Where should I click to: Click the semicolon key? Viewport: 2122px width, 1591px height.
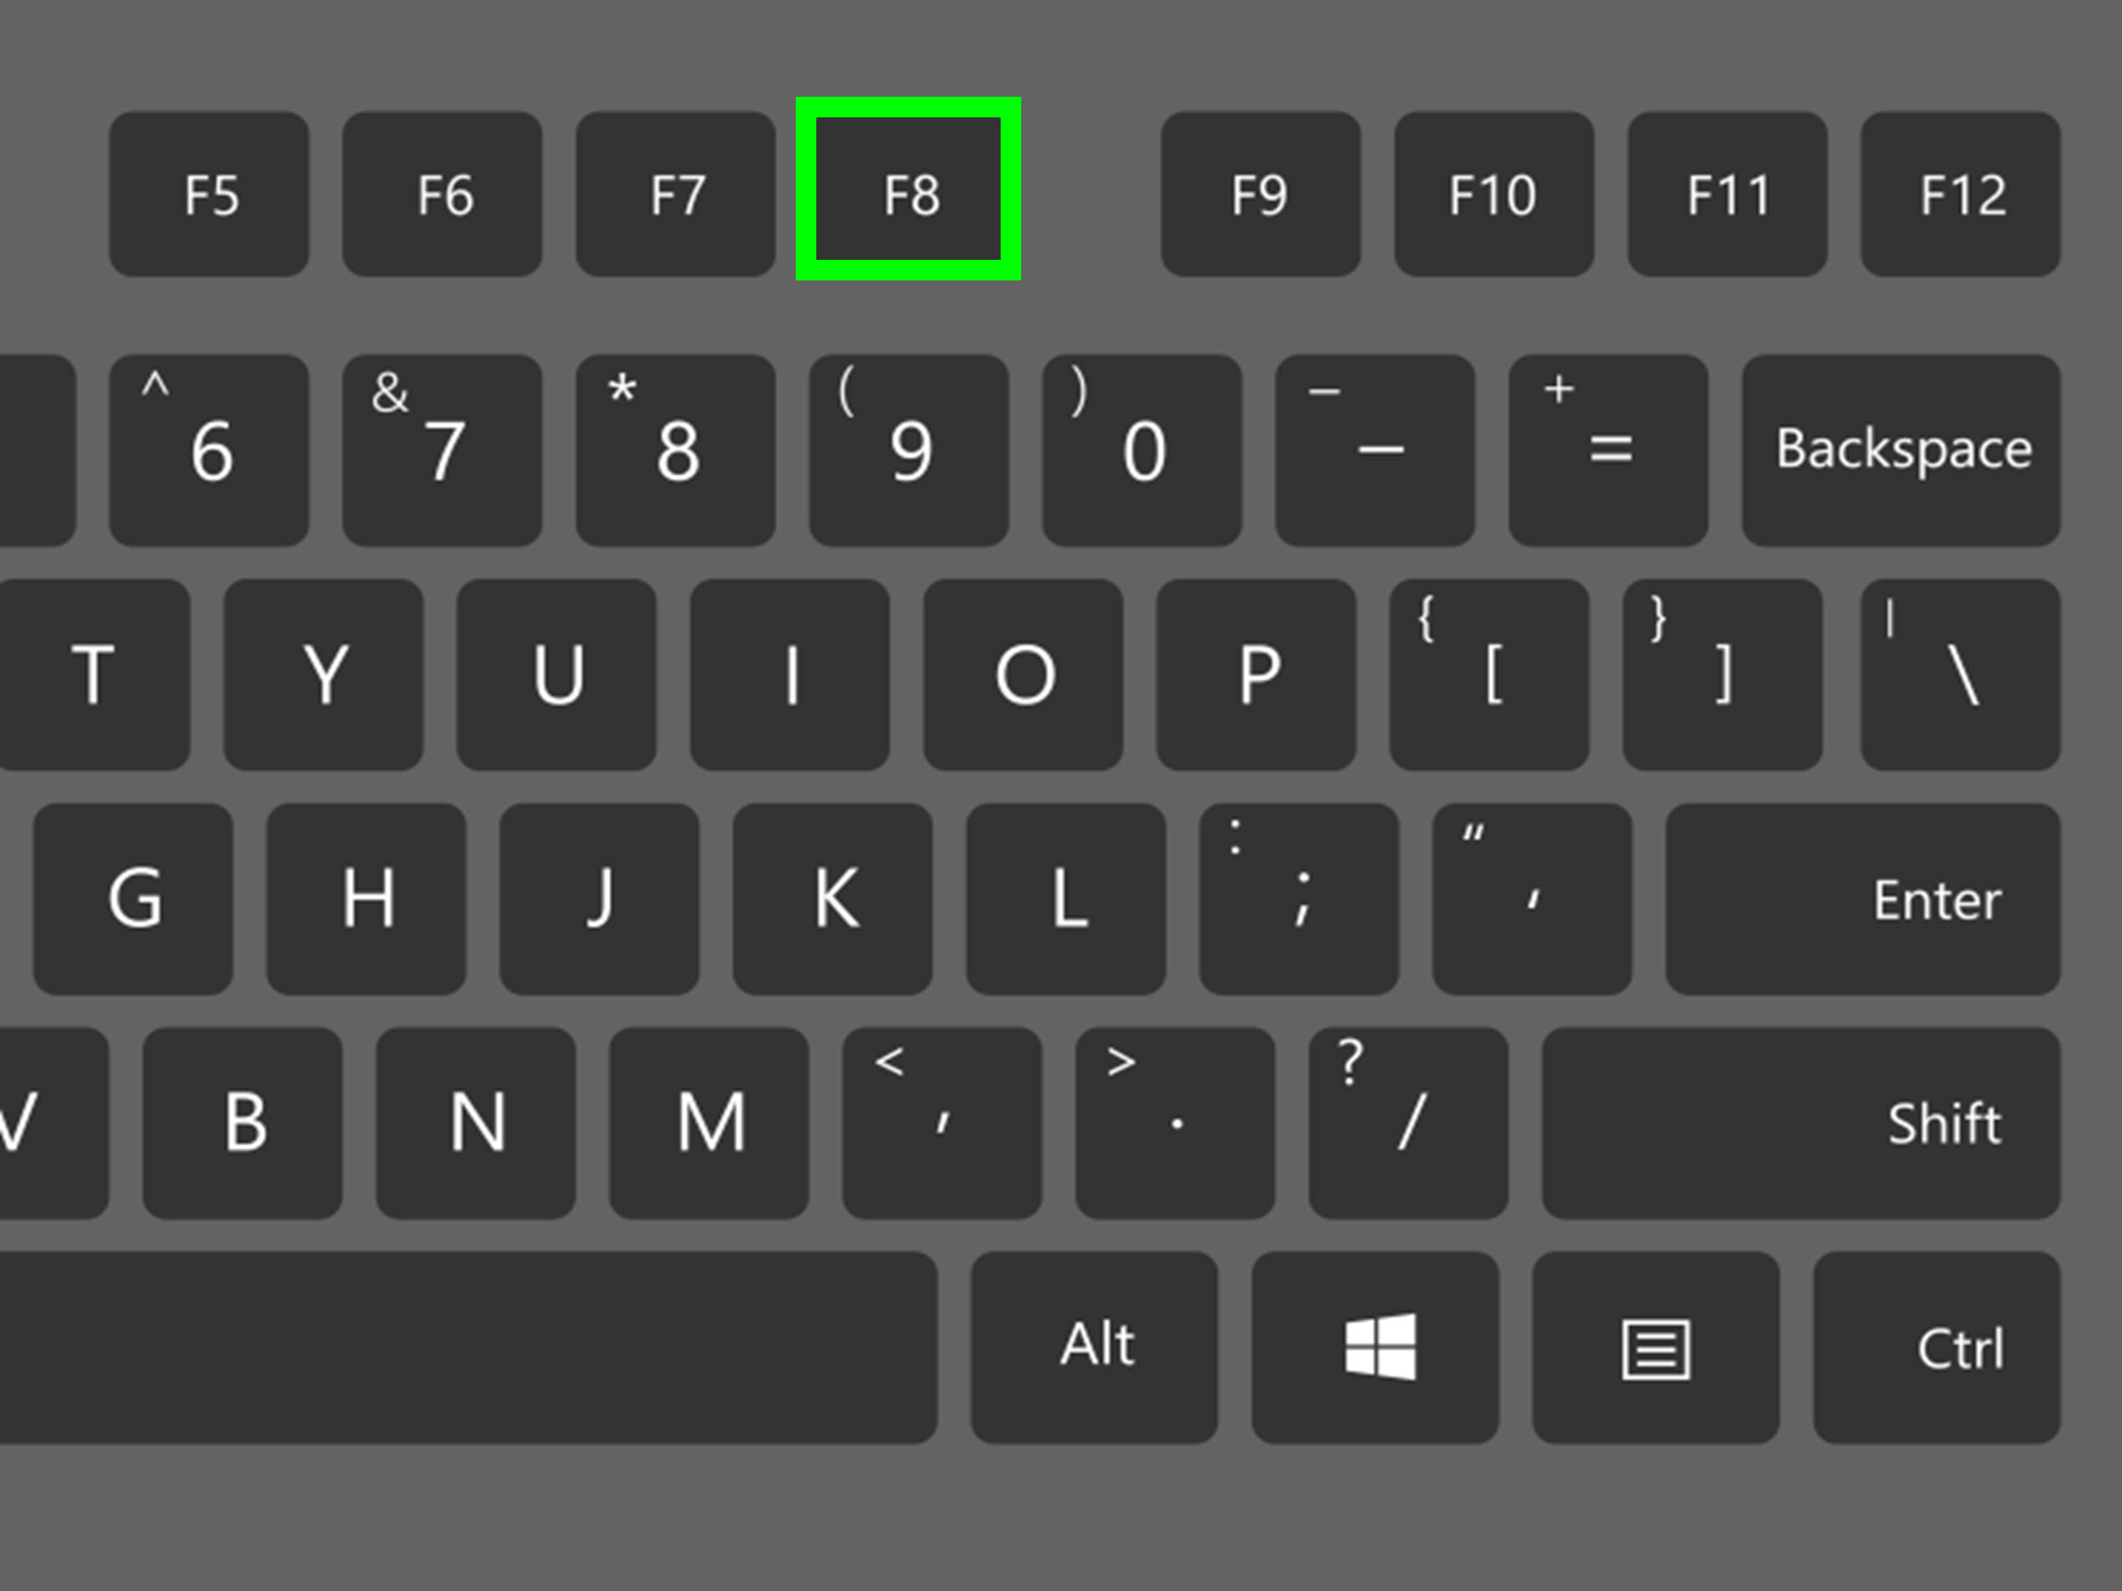coord(1299,899)
